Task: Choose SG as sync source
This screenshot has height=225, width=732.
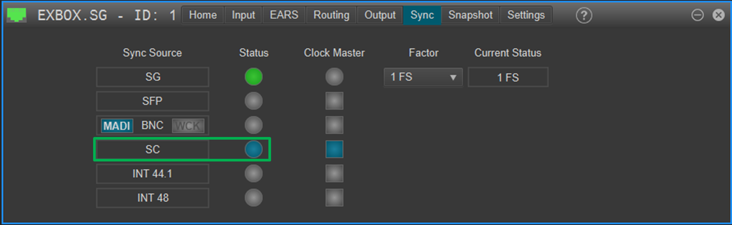Action: (152, 77)
